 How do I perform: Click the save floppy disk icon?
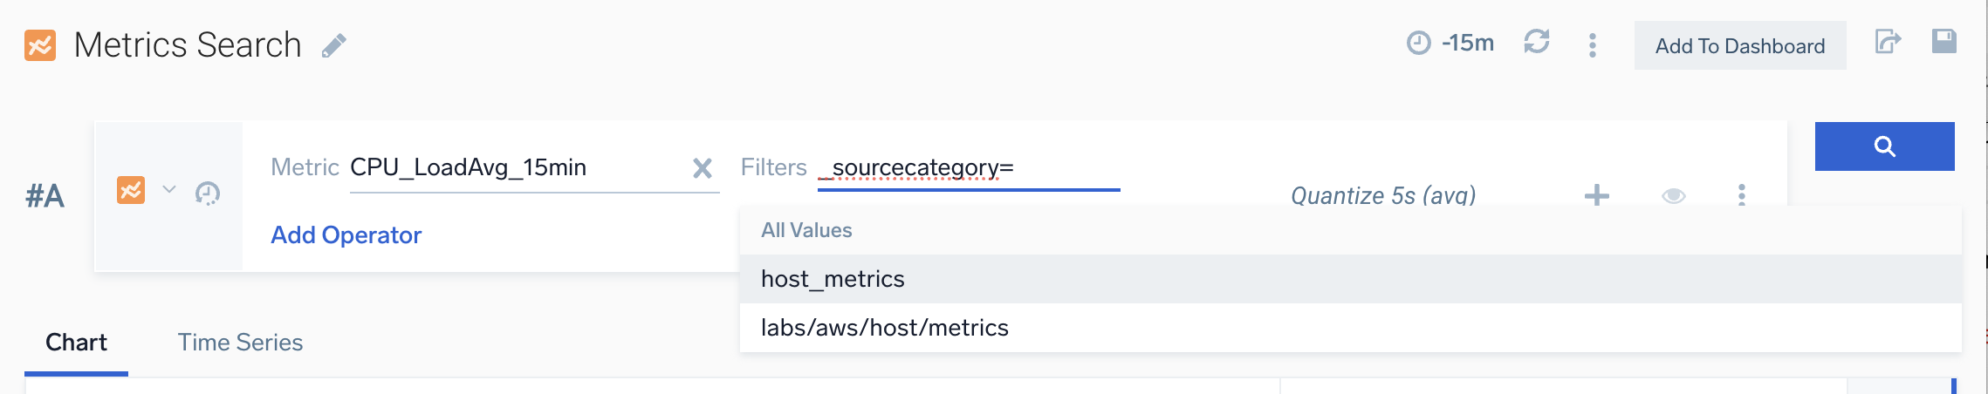(1943, 42)
